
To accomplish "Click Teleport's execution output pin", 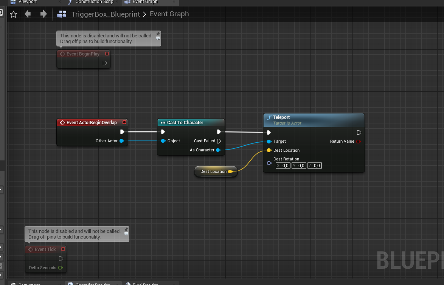I will (359, 132).
